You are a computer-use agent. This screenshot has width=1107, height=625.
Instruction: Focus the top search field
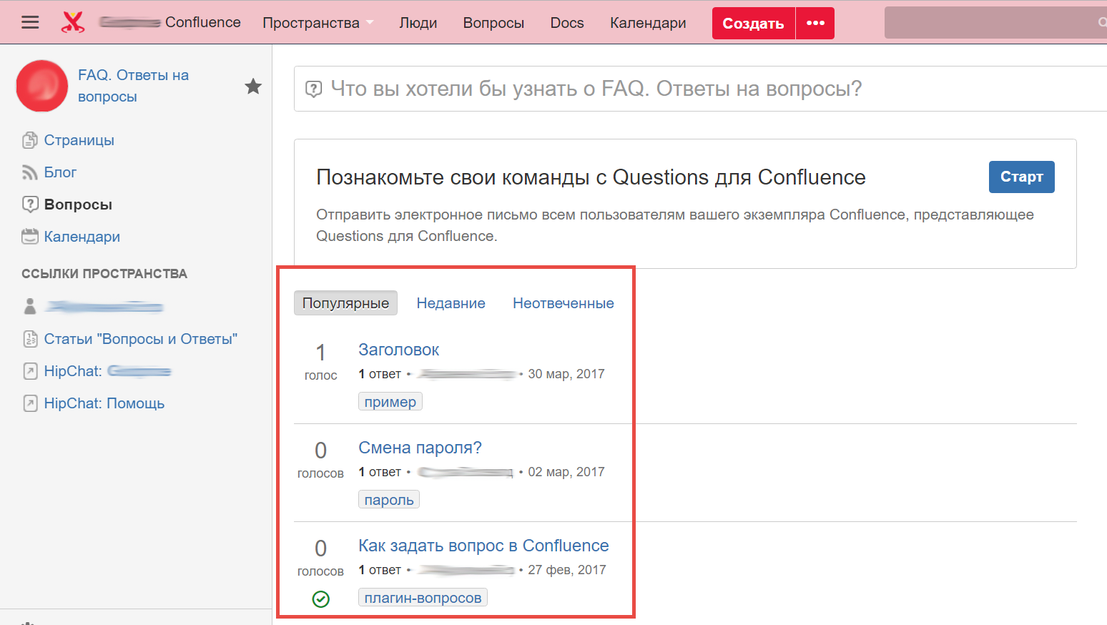pos(995,23)
